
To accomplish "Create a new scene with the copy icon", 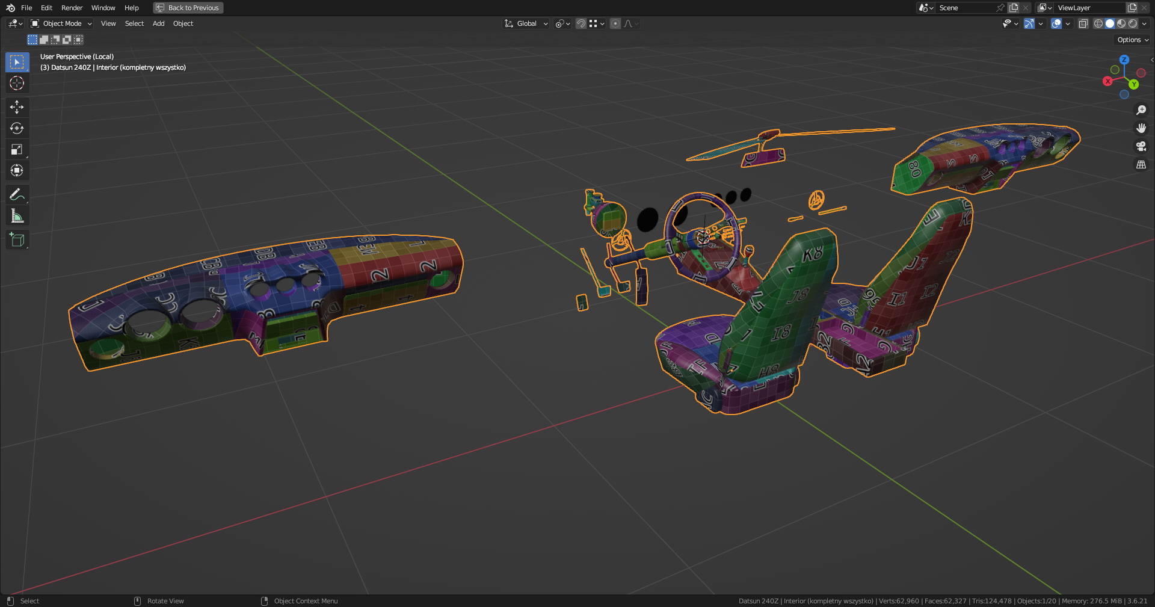I will [1014, 8].
